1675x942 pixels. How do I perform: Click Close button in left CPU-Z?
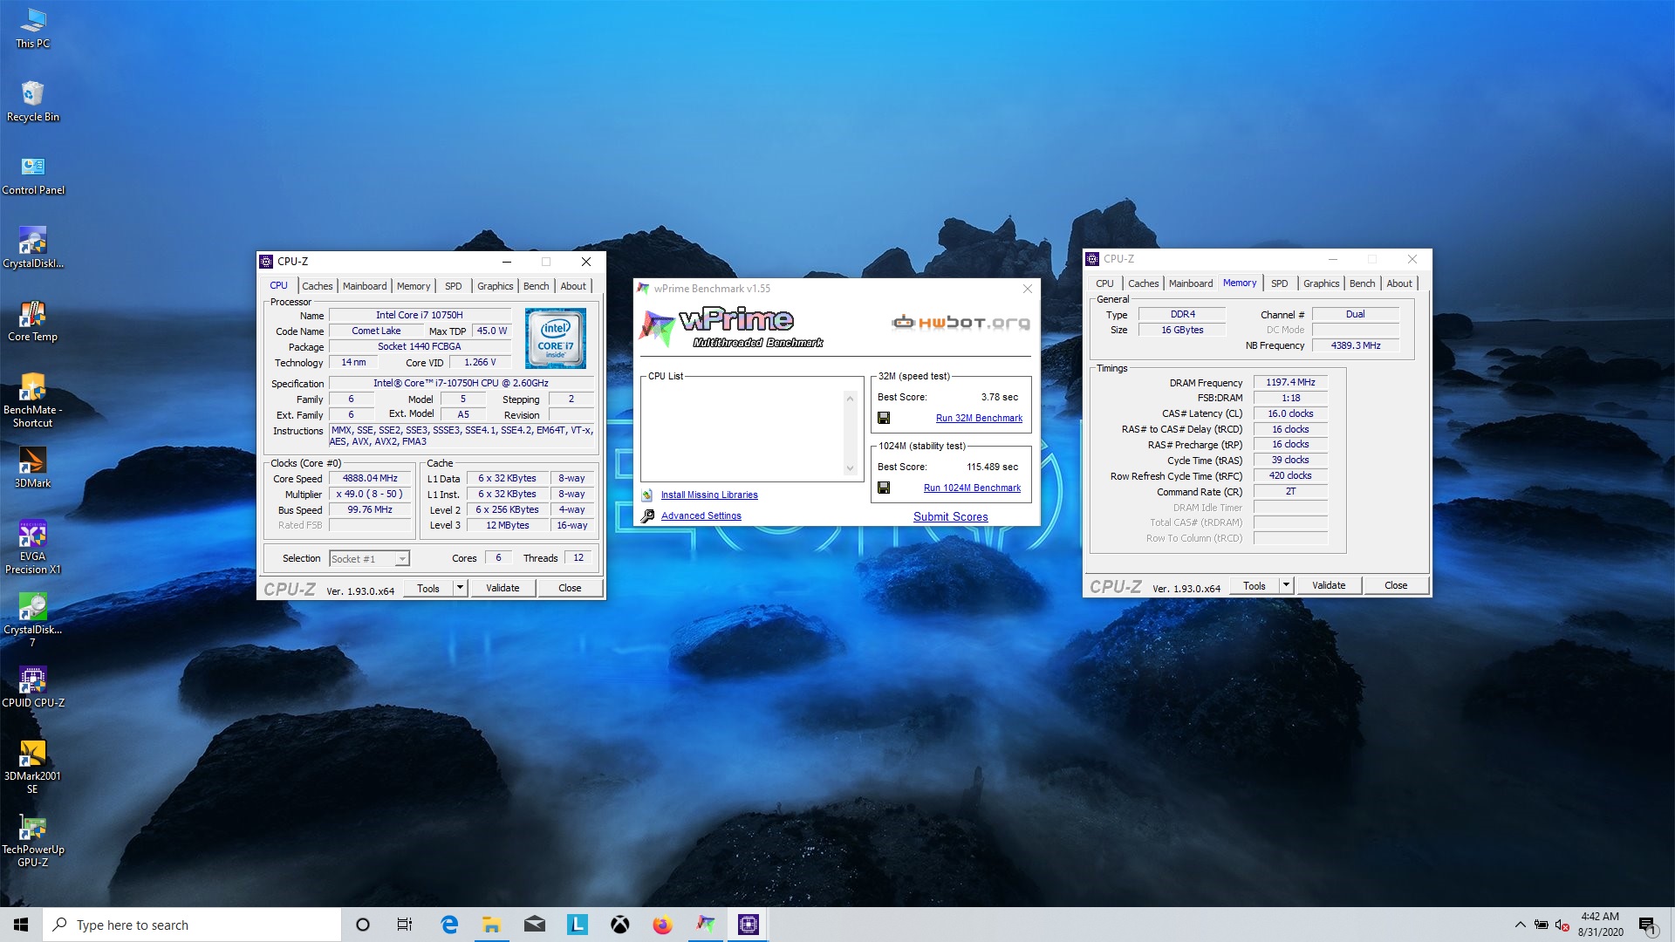pos(570,588)
